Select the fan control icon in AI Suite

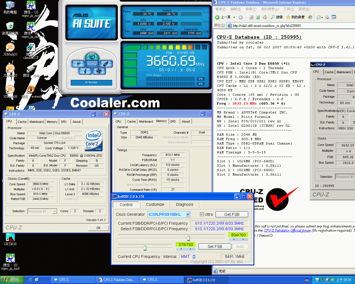coord(99,71)
